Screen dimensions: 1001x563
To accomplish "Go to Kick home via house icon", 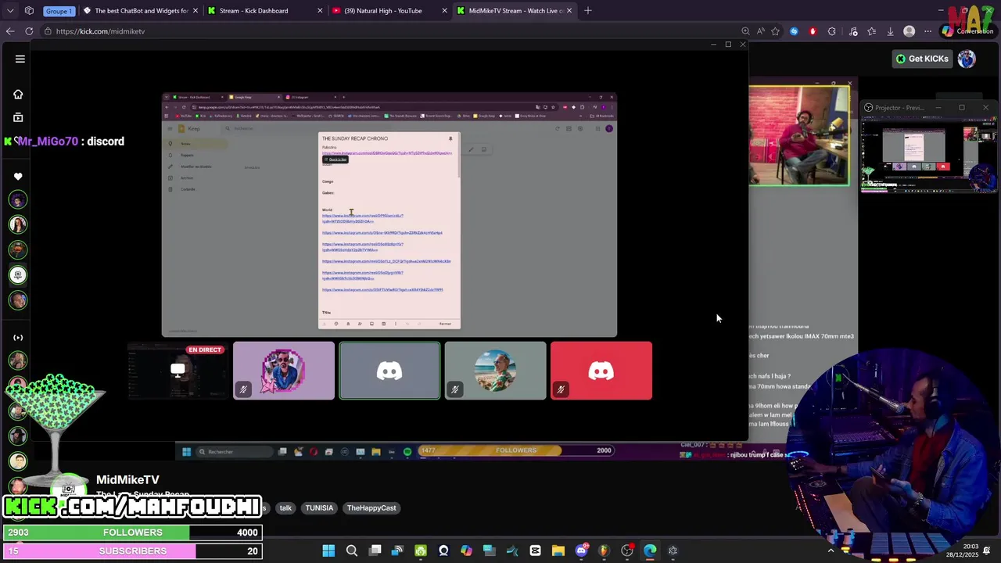I will coord(18,95).
